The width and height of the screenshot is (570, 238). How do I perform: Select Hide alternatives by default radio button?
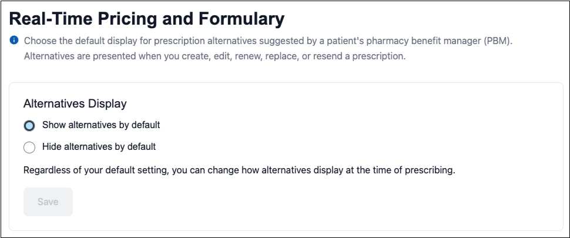click(29, 147)
